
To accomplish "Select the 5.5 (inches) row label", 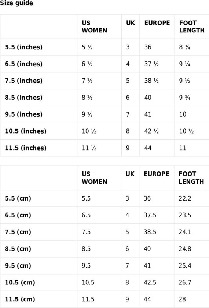I will 23,47.
